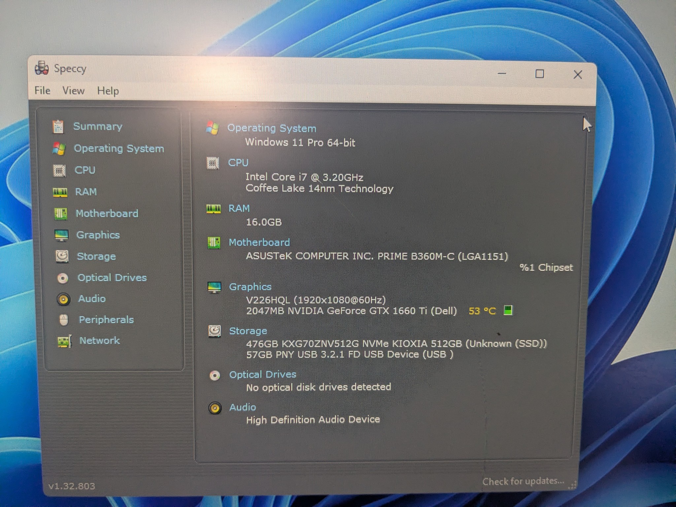Screen dimensions: 676x507
Task: Click the CPU chip icon in summary pane
Action: pos(213,163)
